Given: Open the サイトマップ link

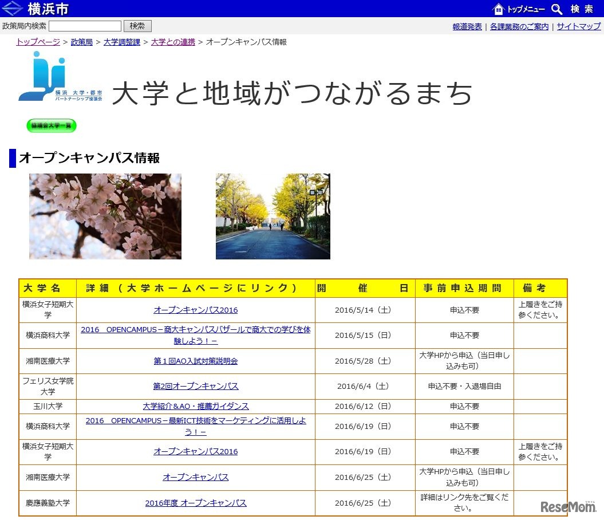Looking at the screenshot, I should [578, 26].
